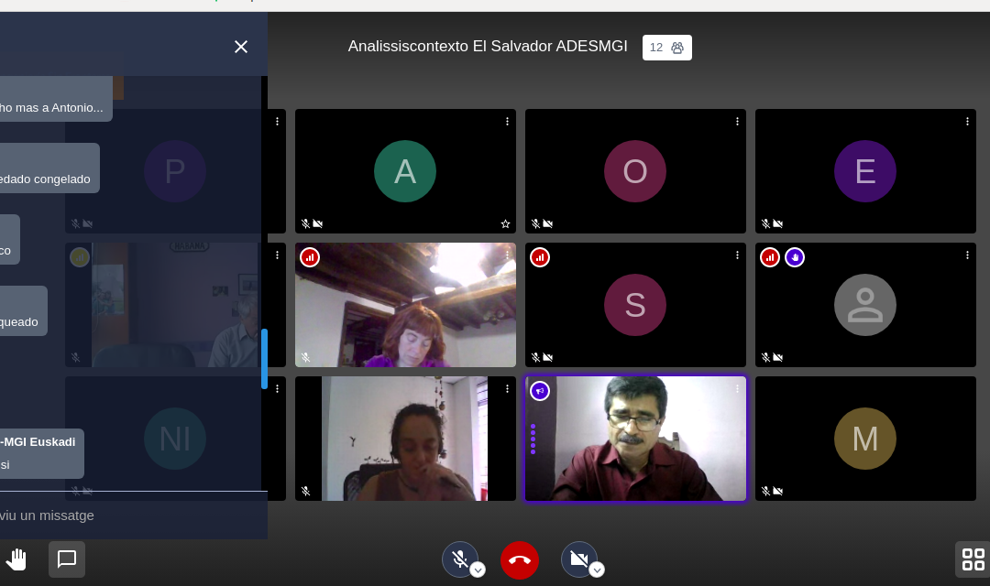Toggle the chat panel button in toolbar
The width and height of the screenshot is (990, 586).
point(67,559)
